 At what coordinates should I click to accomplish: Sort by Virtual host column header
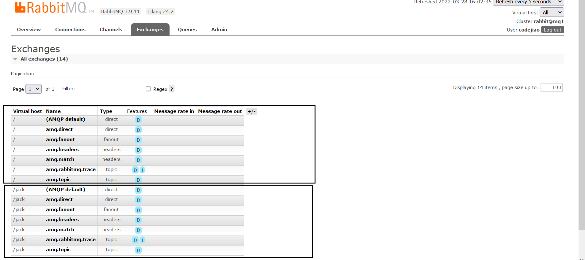coord(27,111)
